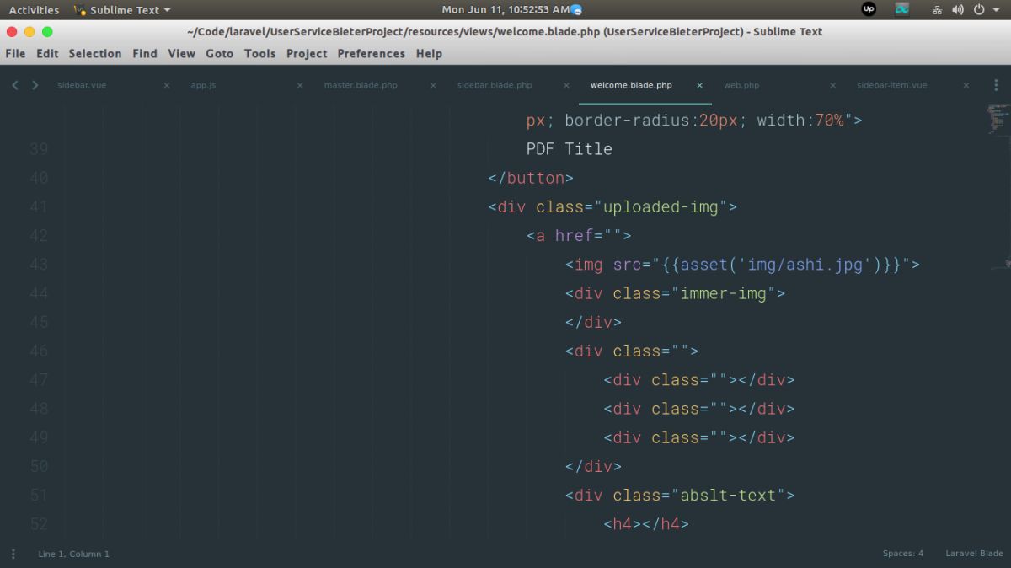Open the Selection menu

pos(95,53)
